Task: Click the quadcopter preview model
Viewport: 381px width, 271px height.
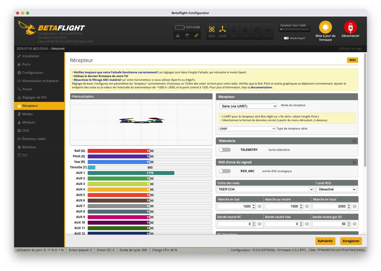Action: [x=142, y=120]
